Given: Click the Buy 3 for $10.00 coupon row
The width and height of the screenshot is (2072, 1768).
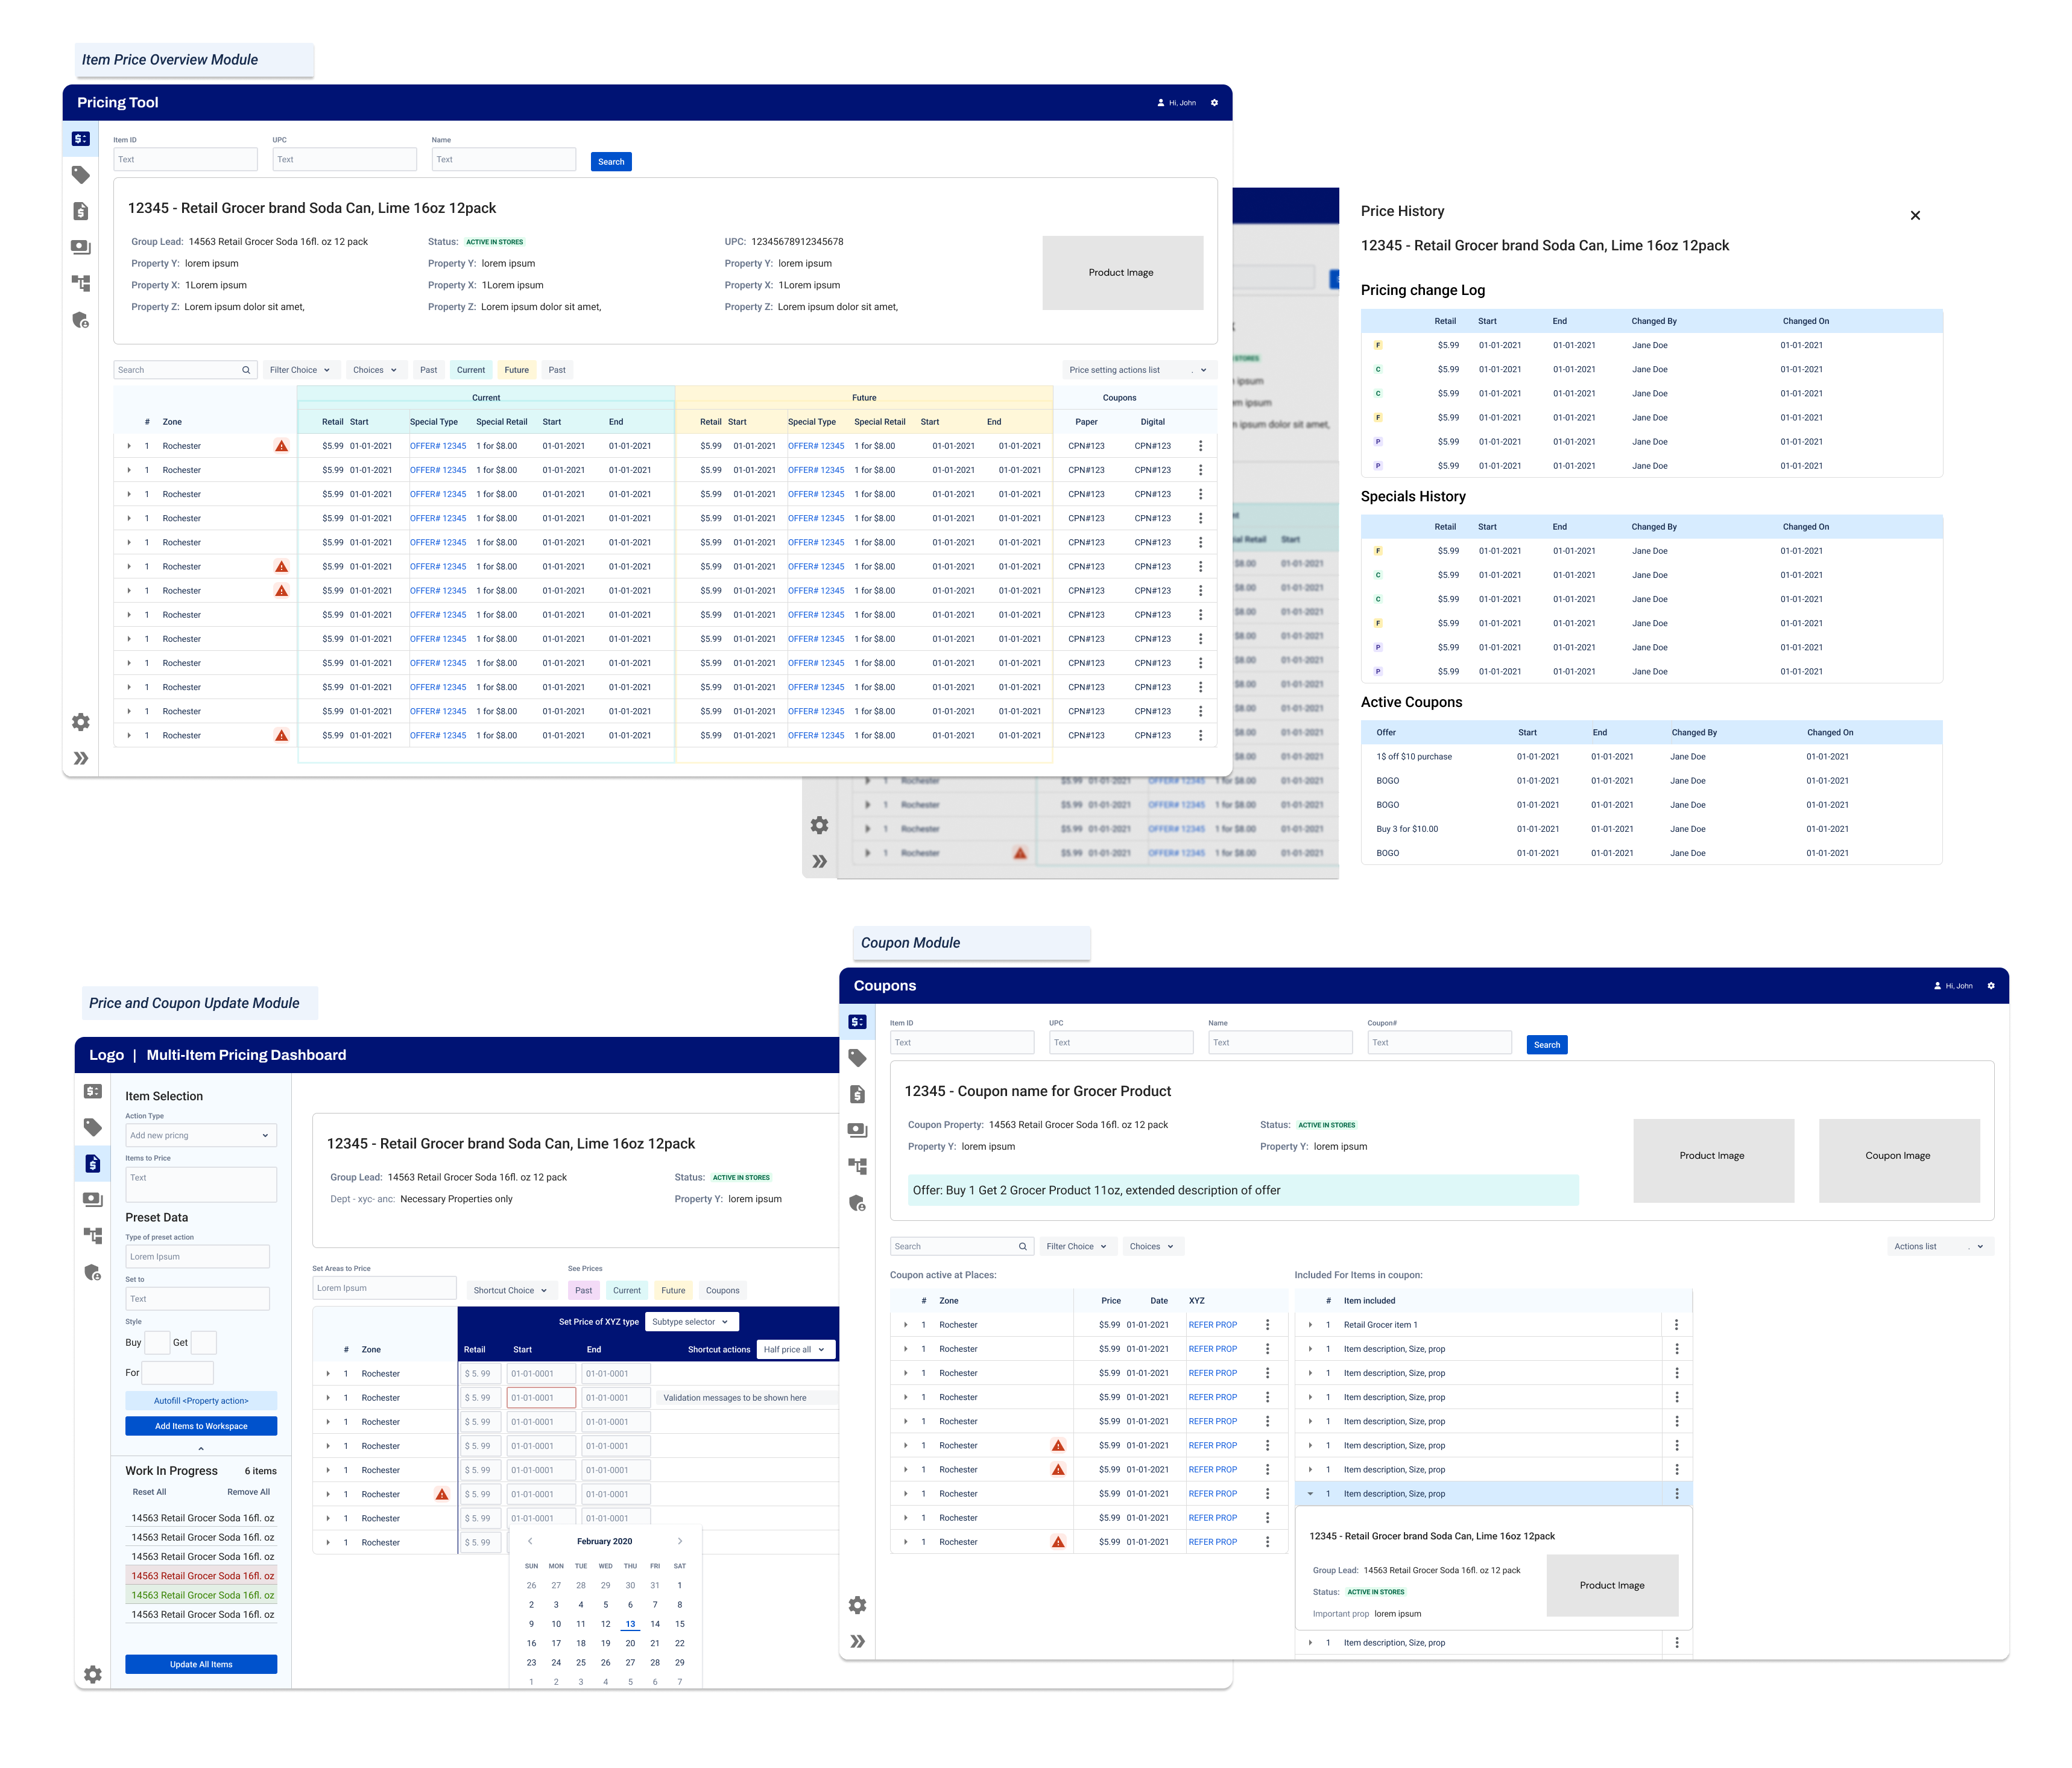Looking at the screenshot, I should tap(1651, 829).
